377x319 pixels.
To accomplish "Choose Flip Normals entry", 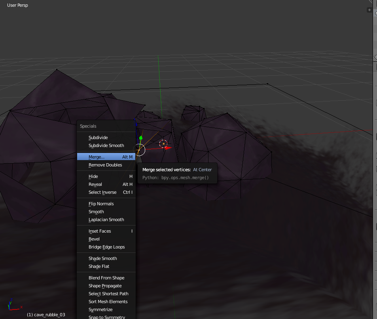I will click(106, 204).
